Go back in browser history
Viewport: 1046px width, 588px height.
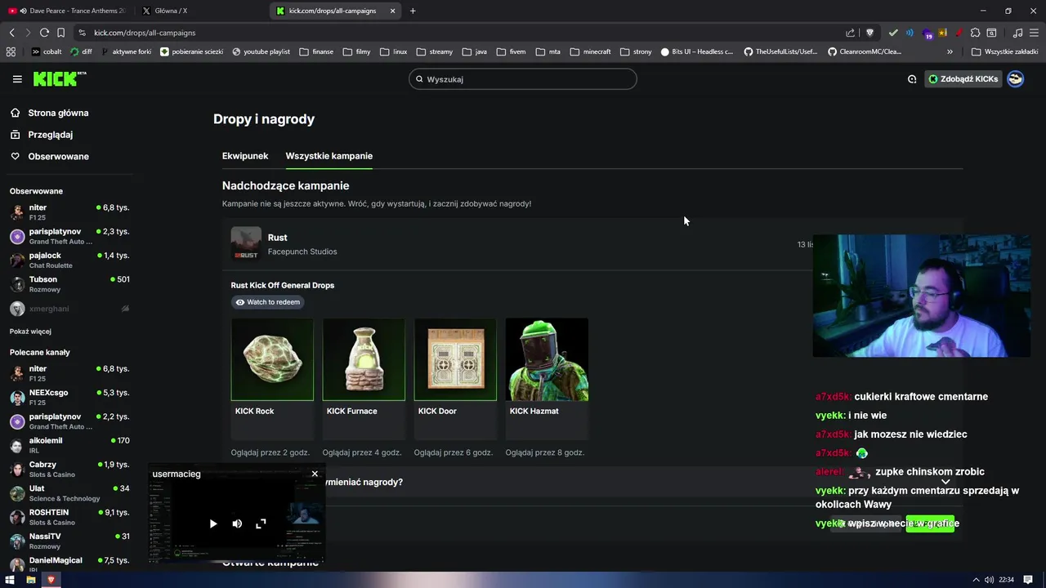coord(11,33)
